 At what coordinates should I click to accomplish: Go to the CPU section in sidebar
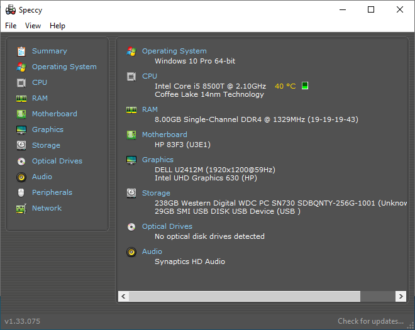40,82
